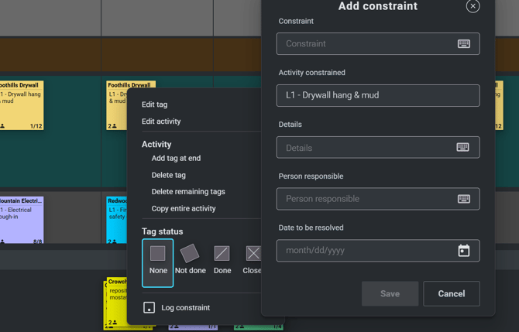This screenshot has height=332, width=519.
Task: Select the cyan Redwood fire safety tag
Action: coord(116,220)
